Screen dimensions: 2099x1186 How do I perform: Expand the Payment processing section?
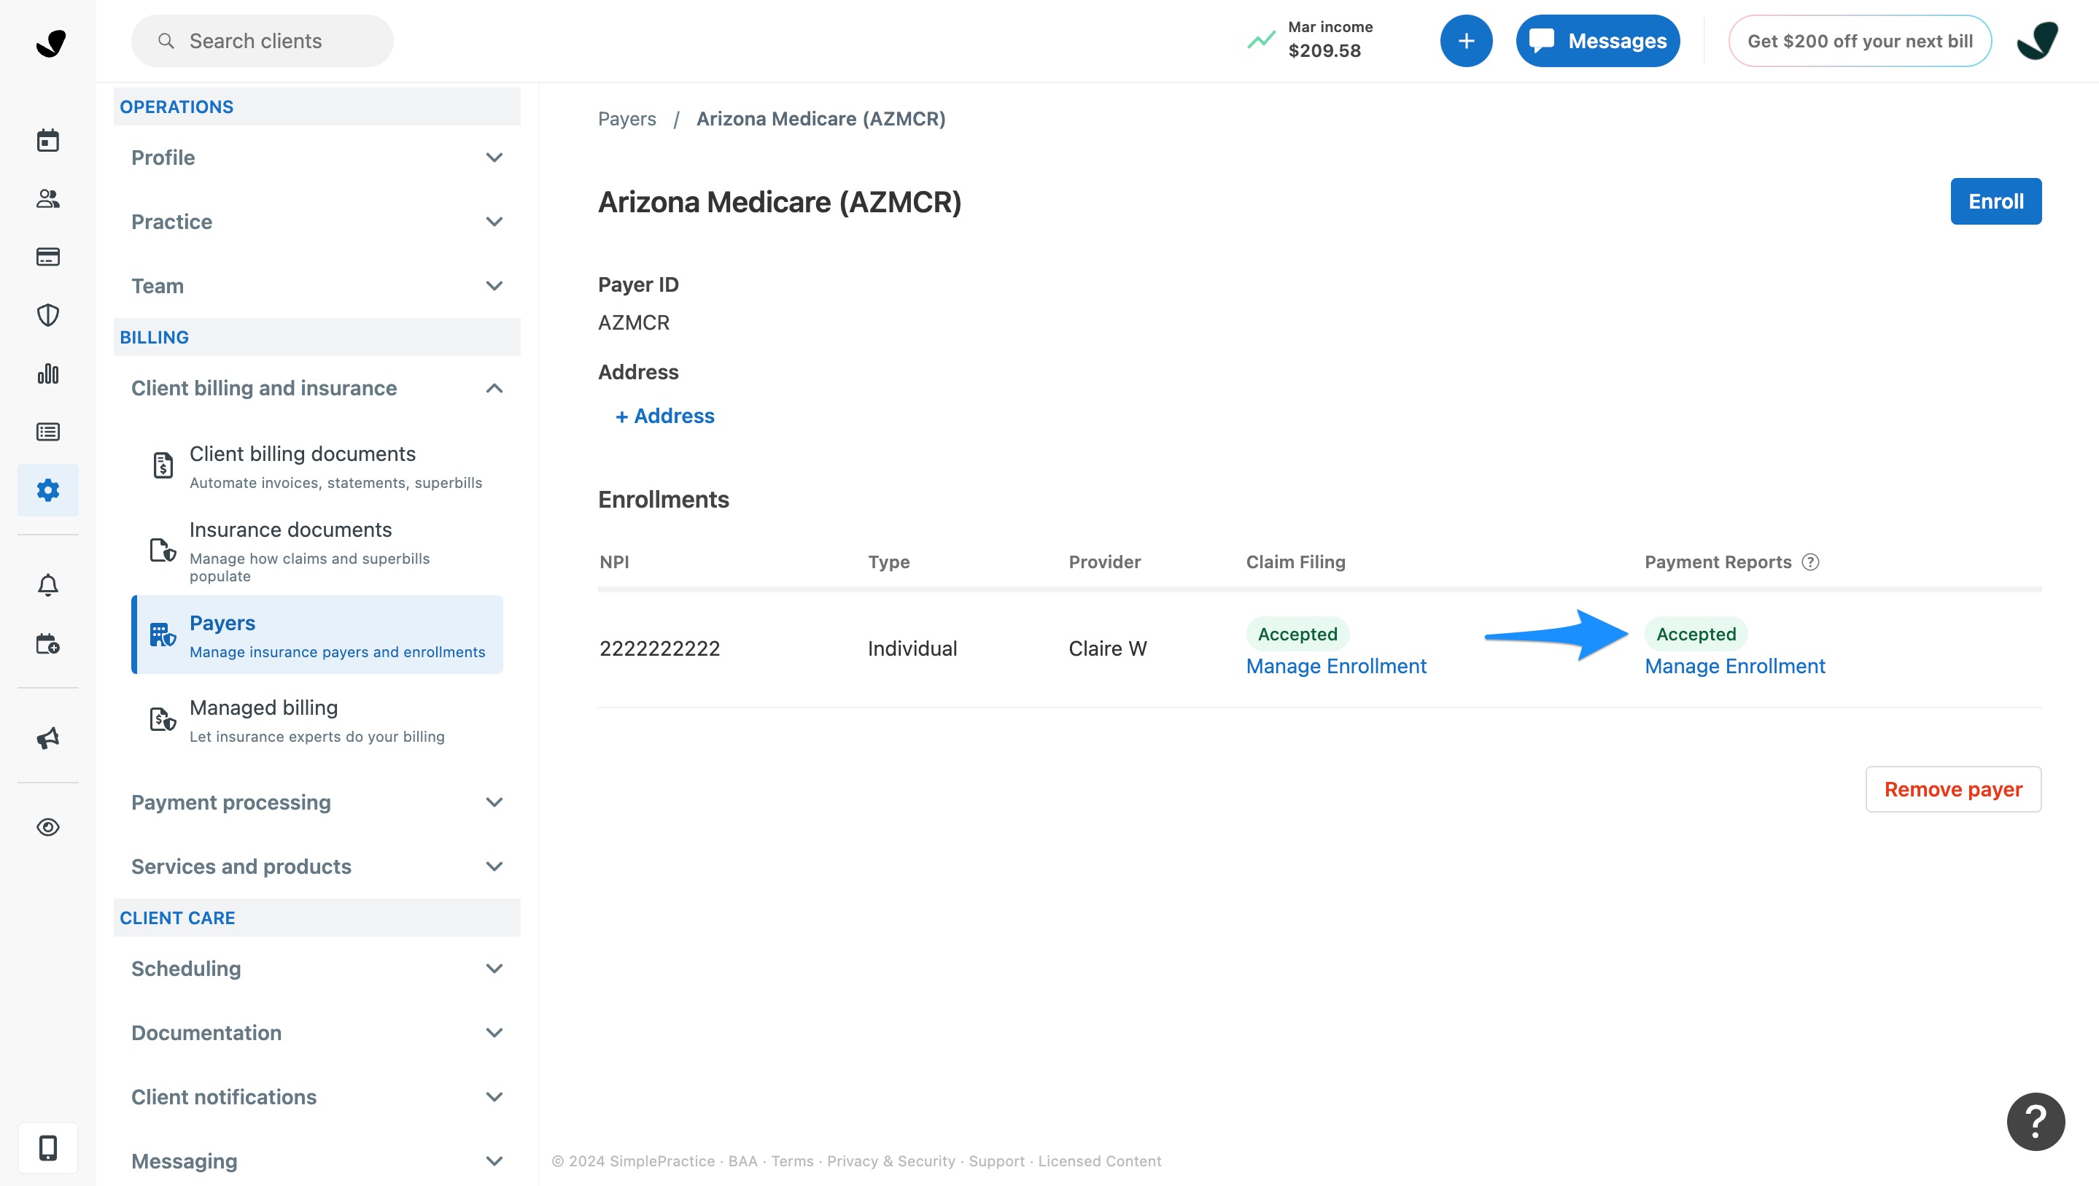tap(317, 802)
